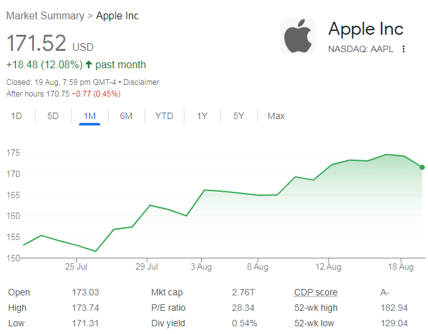Switch chart to 1Y range
The width and height of the screenshot is (428, 334).
(x=202, y=116)
